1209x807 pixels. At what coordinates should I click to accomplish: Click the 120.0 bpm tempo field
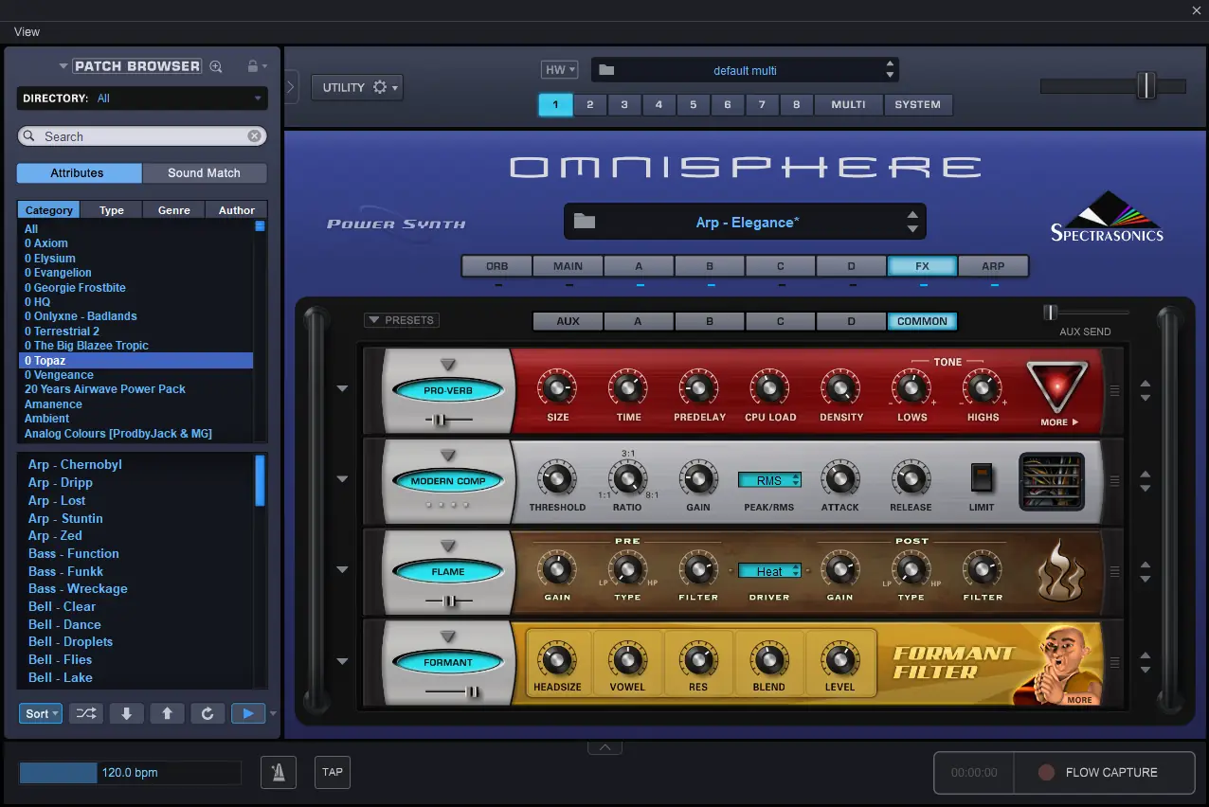130,773
